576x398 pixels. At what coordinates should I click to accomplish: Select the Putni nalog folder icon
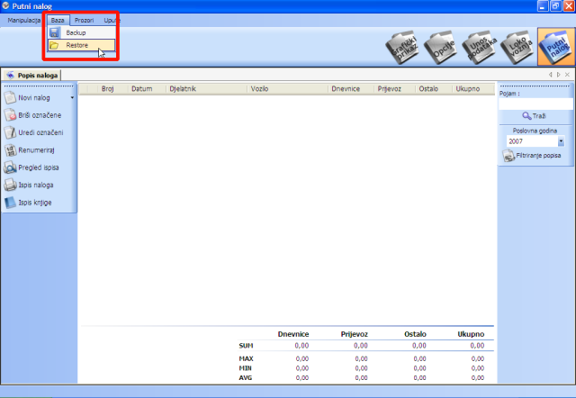point(556,47)
